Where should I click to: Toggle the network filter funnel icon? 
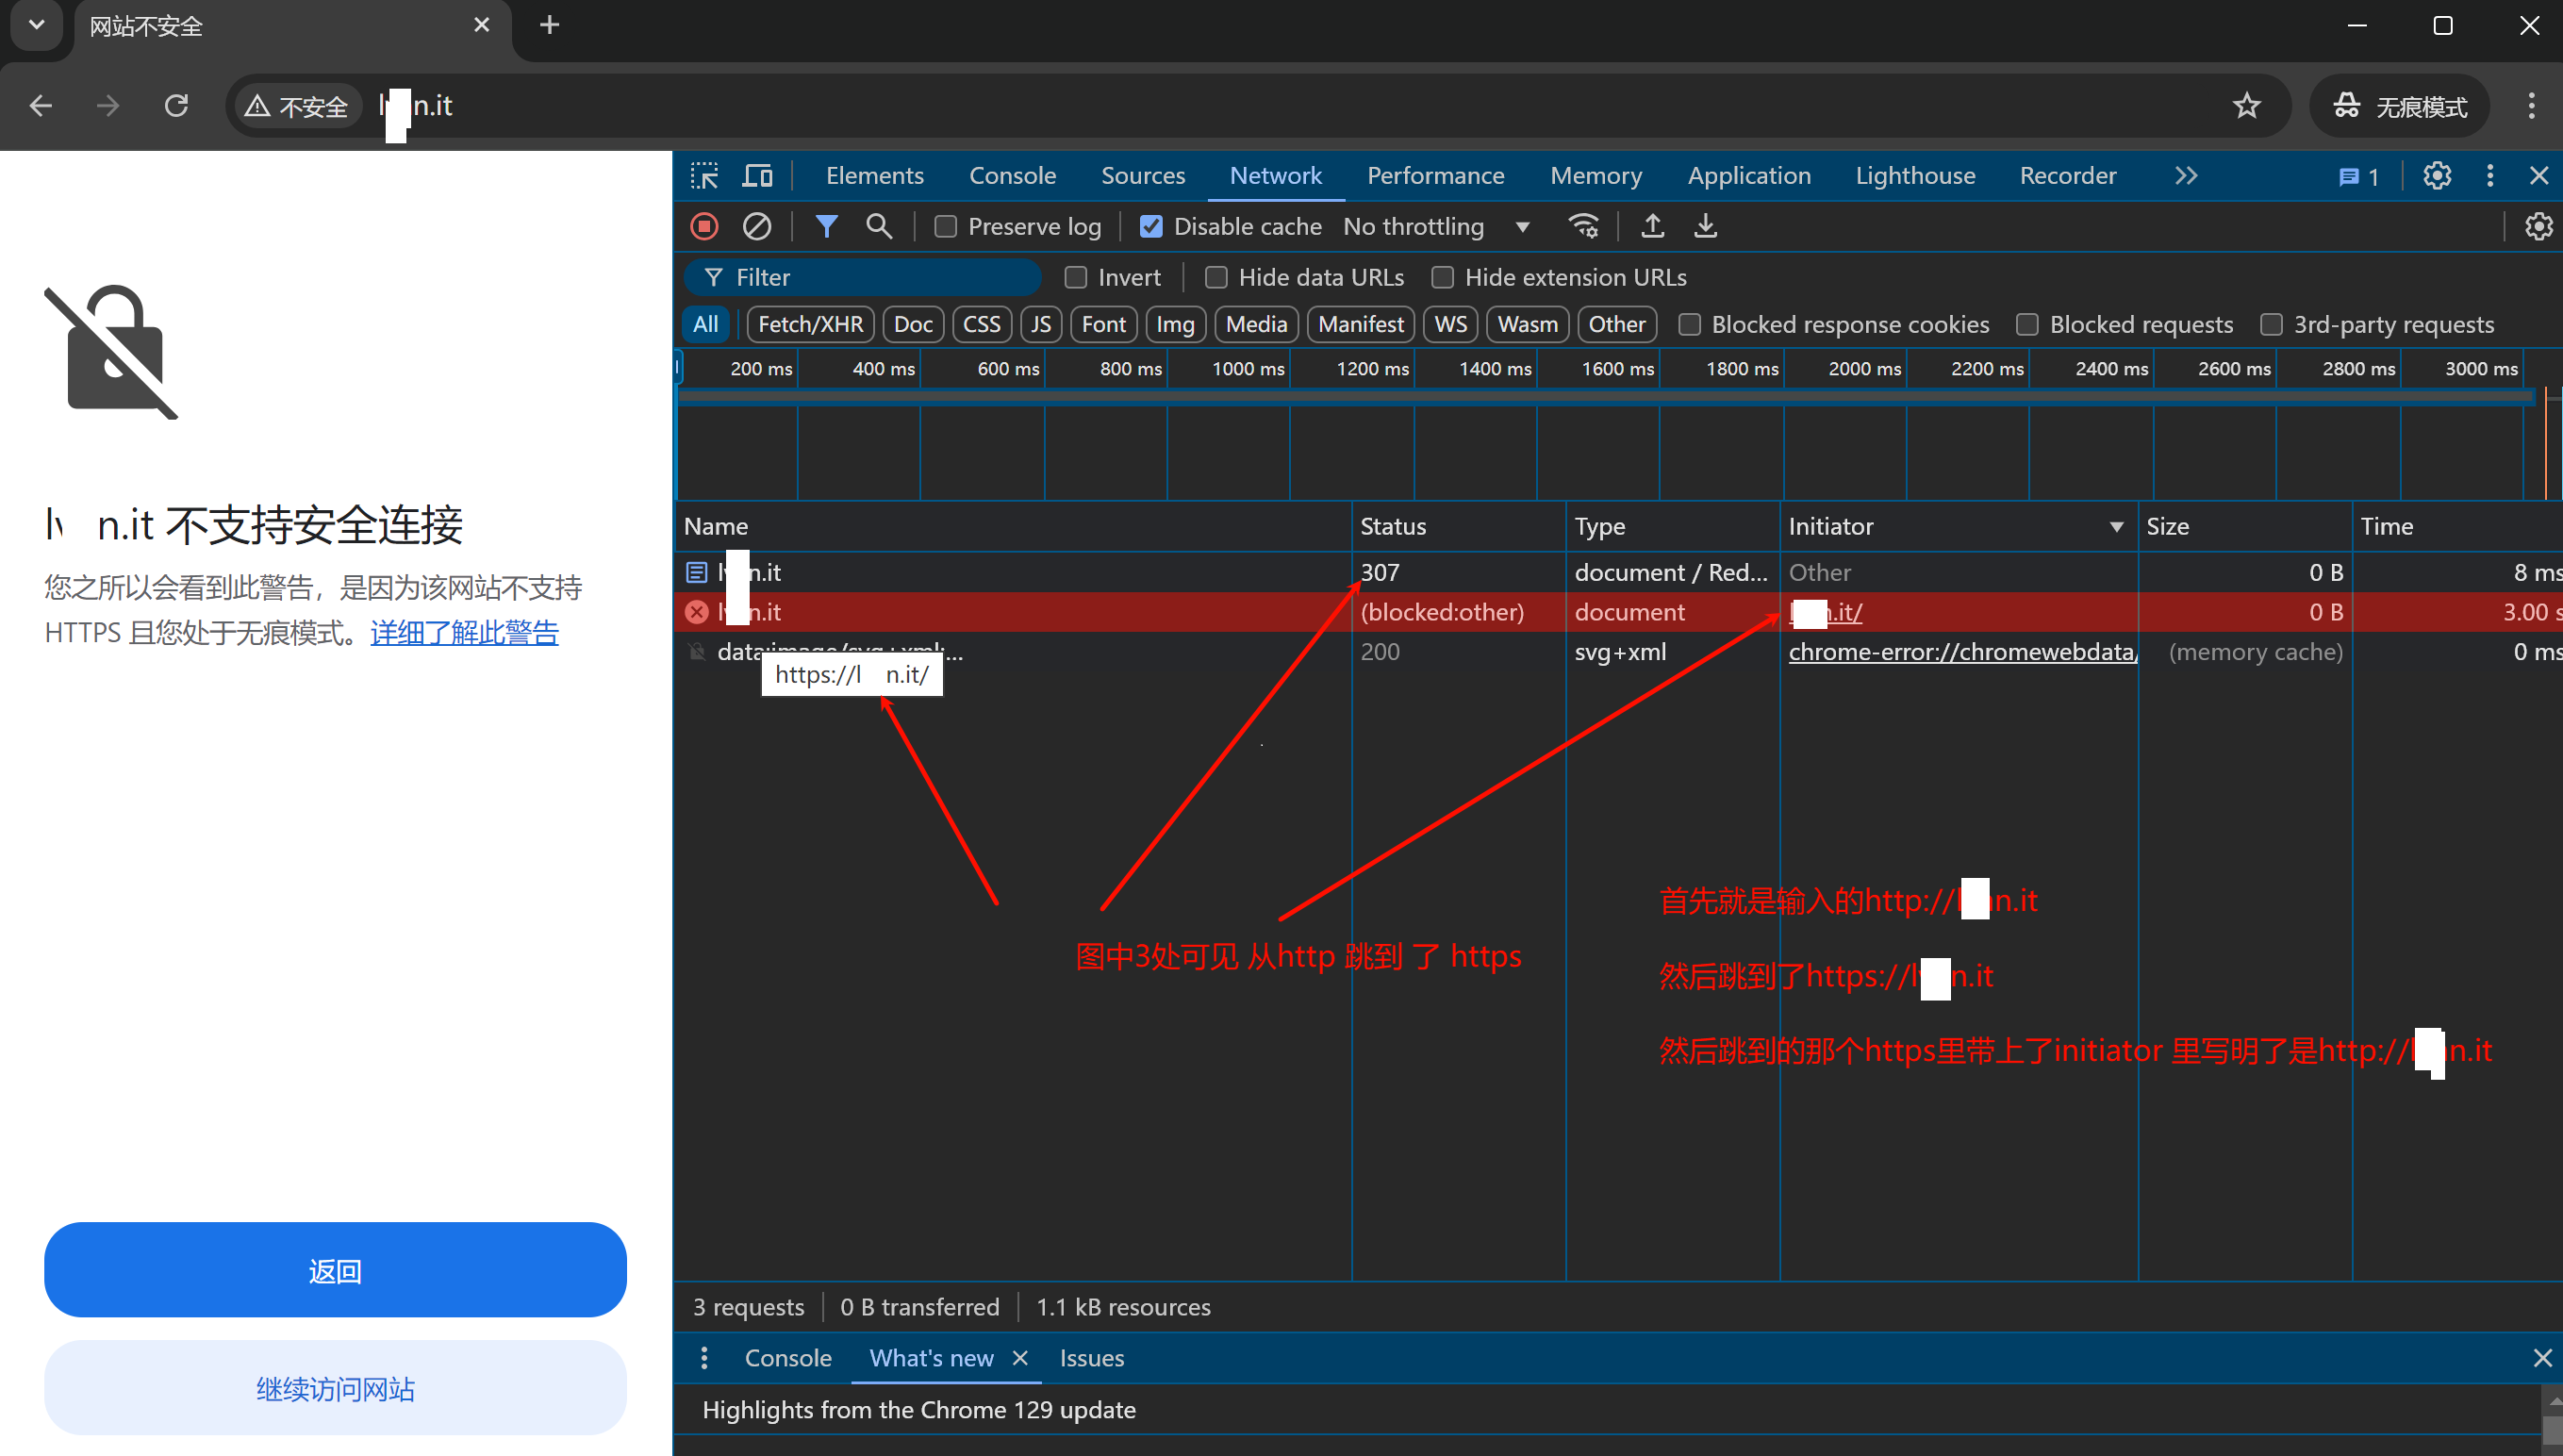(x=826, y=227)
